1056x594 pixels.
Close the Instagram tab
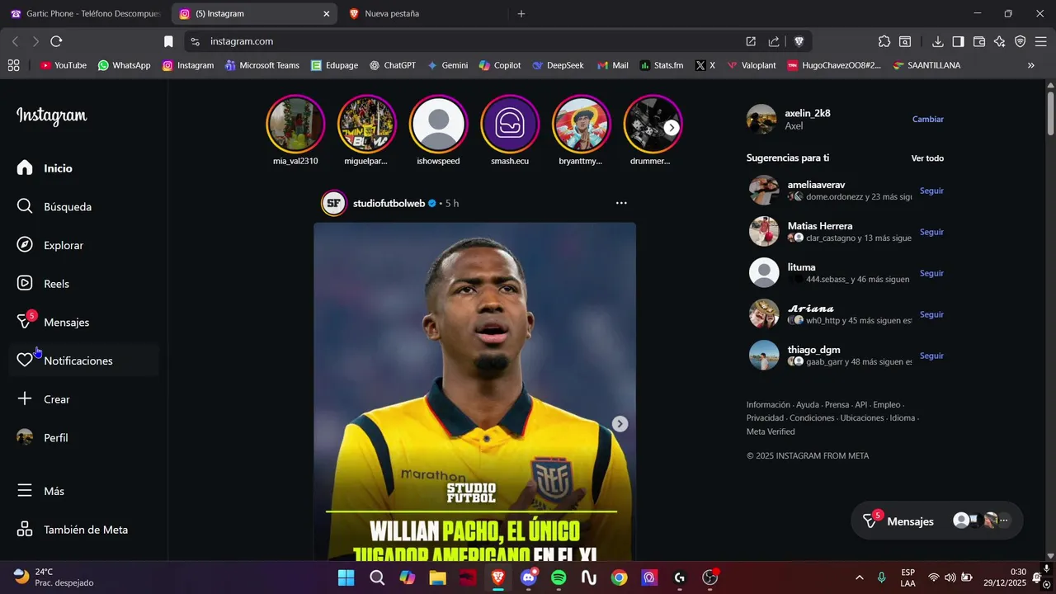pos(326,14)
